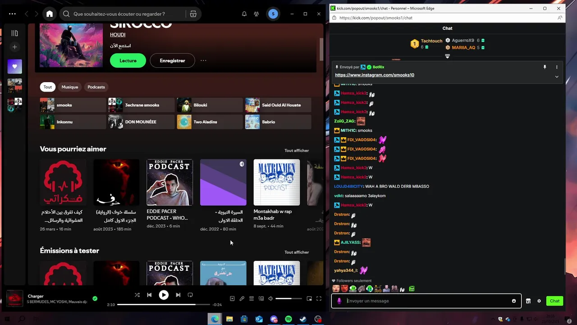
Task: Click the Charger album art thumbnail
Action: [15, 298]
